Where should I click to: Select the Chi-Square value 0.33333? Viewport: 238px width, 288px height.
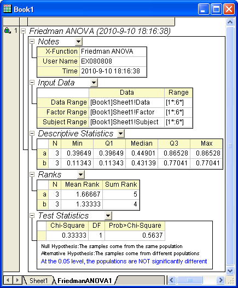[67, 235]
